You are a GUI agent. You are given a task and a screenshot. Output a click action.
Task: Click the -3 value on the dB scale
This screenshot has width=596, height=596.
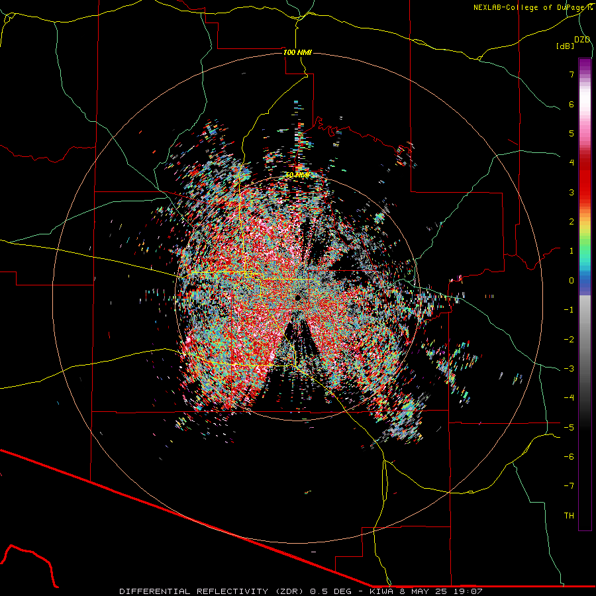point(569,368)
